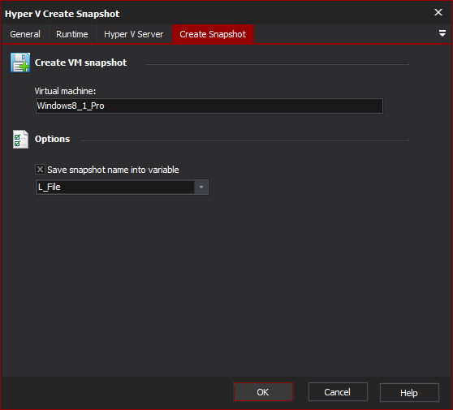Click the Create VM snapshot section heading

80,63
